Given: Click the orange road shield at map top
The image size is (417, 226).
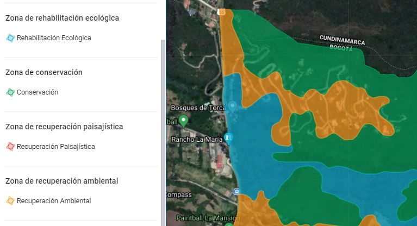Looking at the screenshot, I should [x=221, y=12].
